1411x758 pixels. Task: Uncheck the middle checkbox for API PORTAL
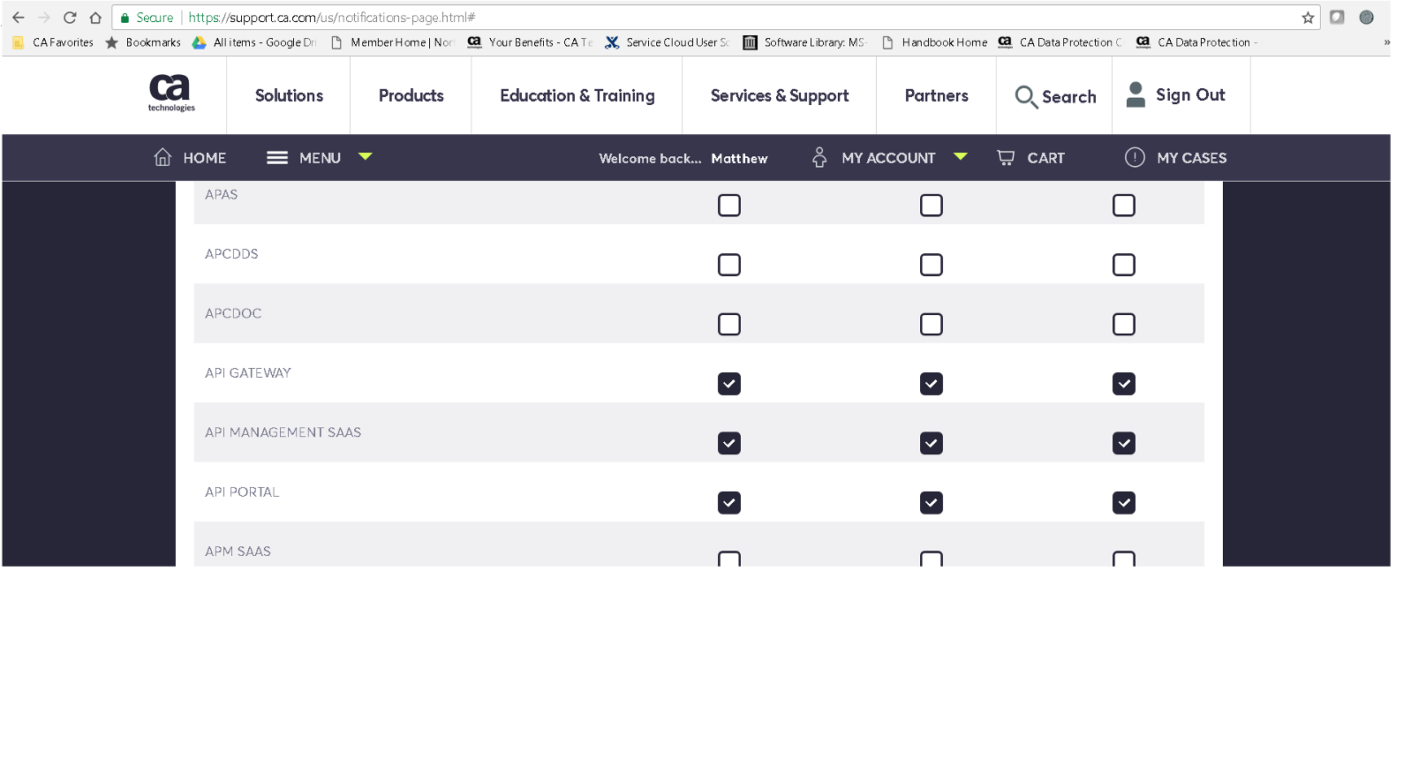point(932,503)
